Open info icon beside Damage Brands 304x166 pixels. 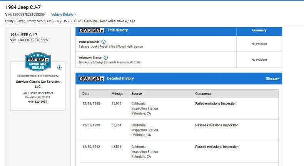point(104,42)
